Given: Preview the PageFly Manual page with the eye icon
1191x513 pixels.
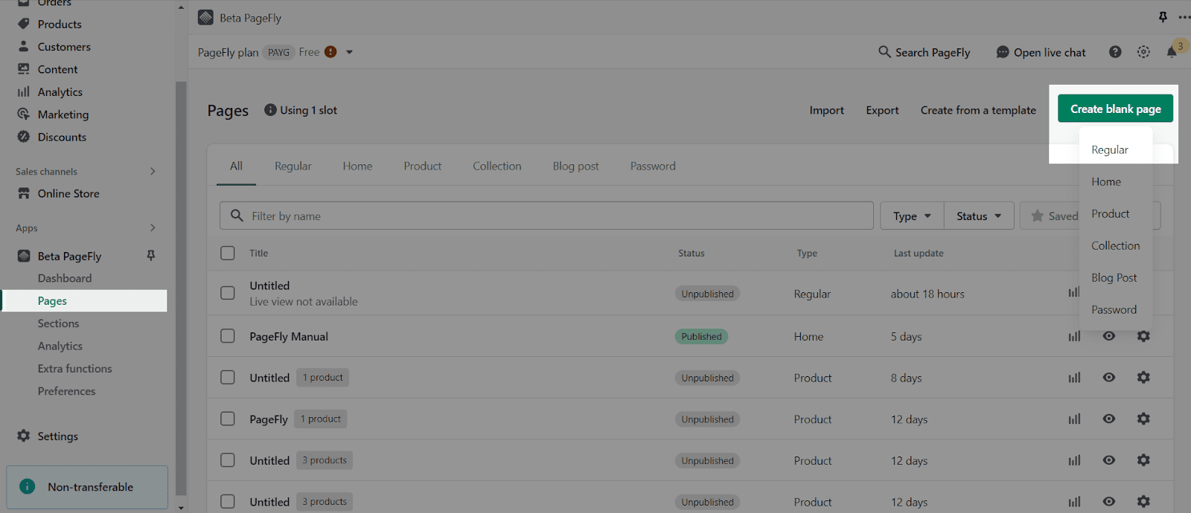Looking at the screenshot, I should coord(1109,336).
